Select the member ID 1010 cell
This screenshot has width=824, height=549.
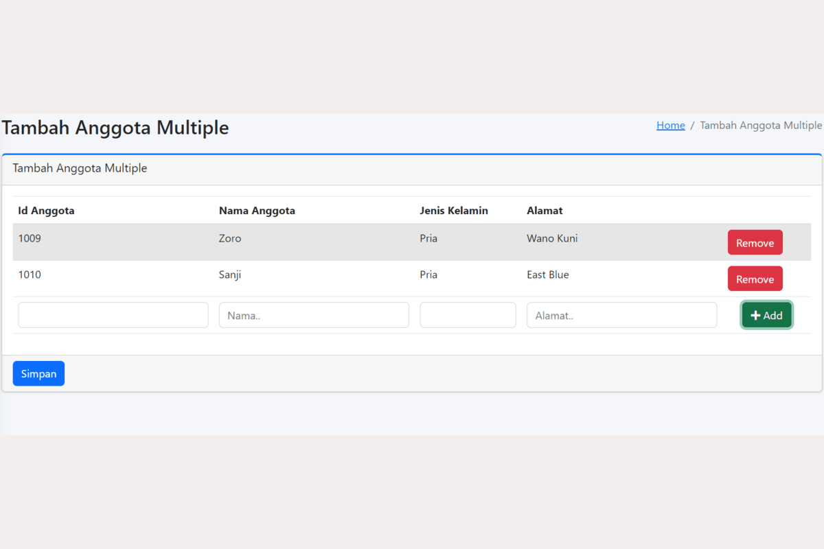pos(30,275)
